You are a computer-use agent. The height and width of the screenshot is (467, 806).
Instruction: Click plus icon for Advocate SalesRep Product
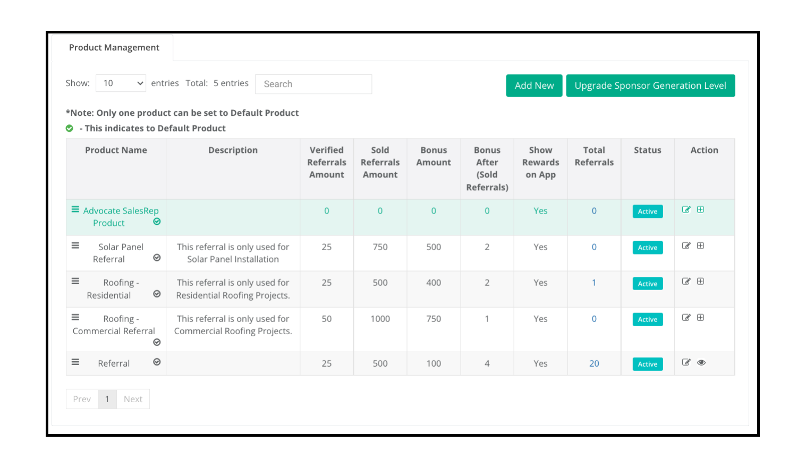point(700,210)
